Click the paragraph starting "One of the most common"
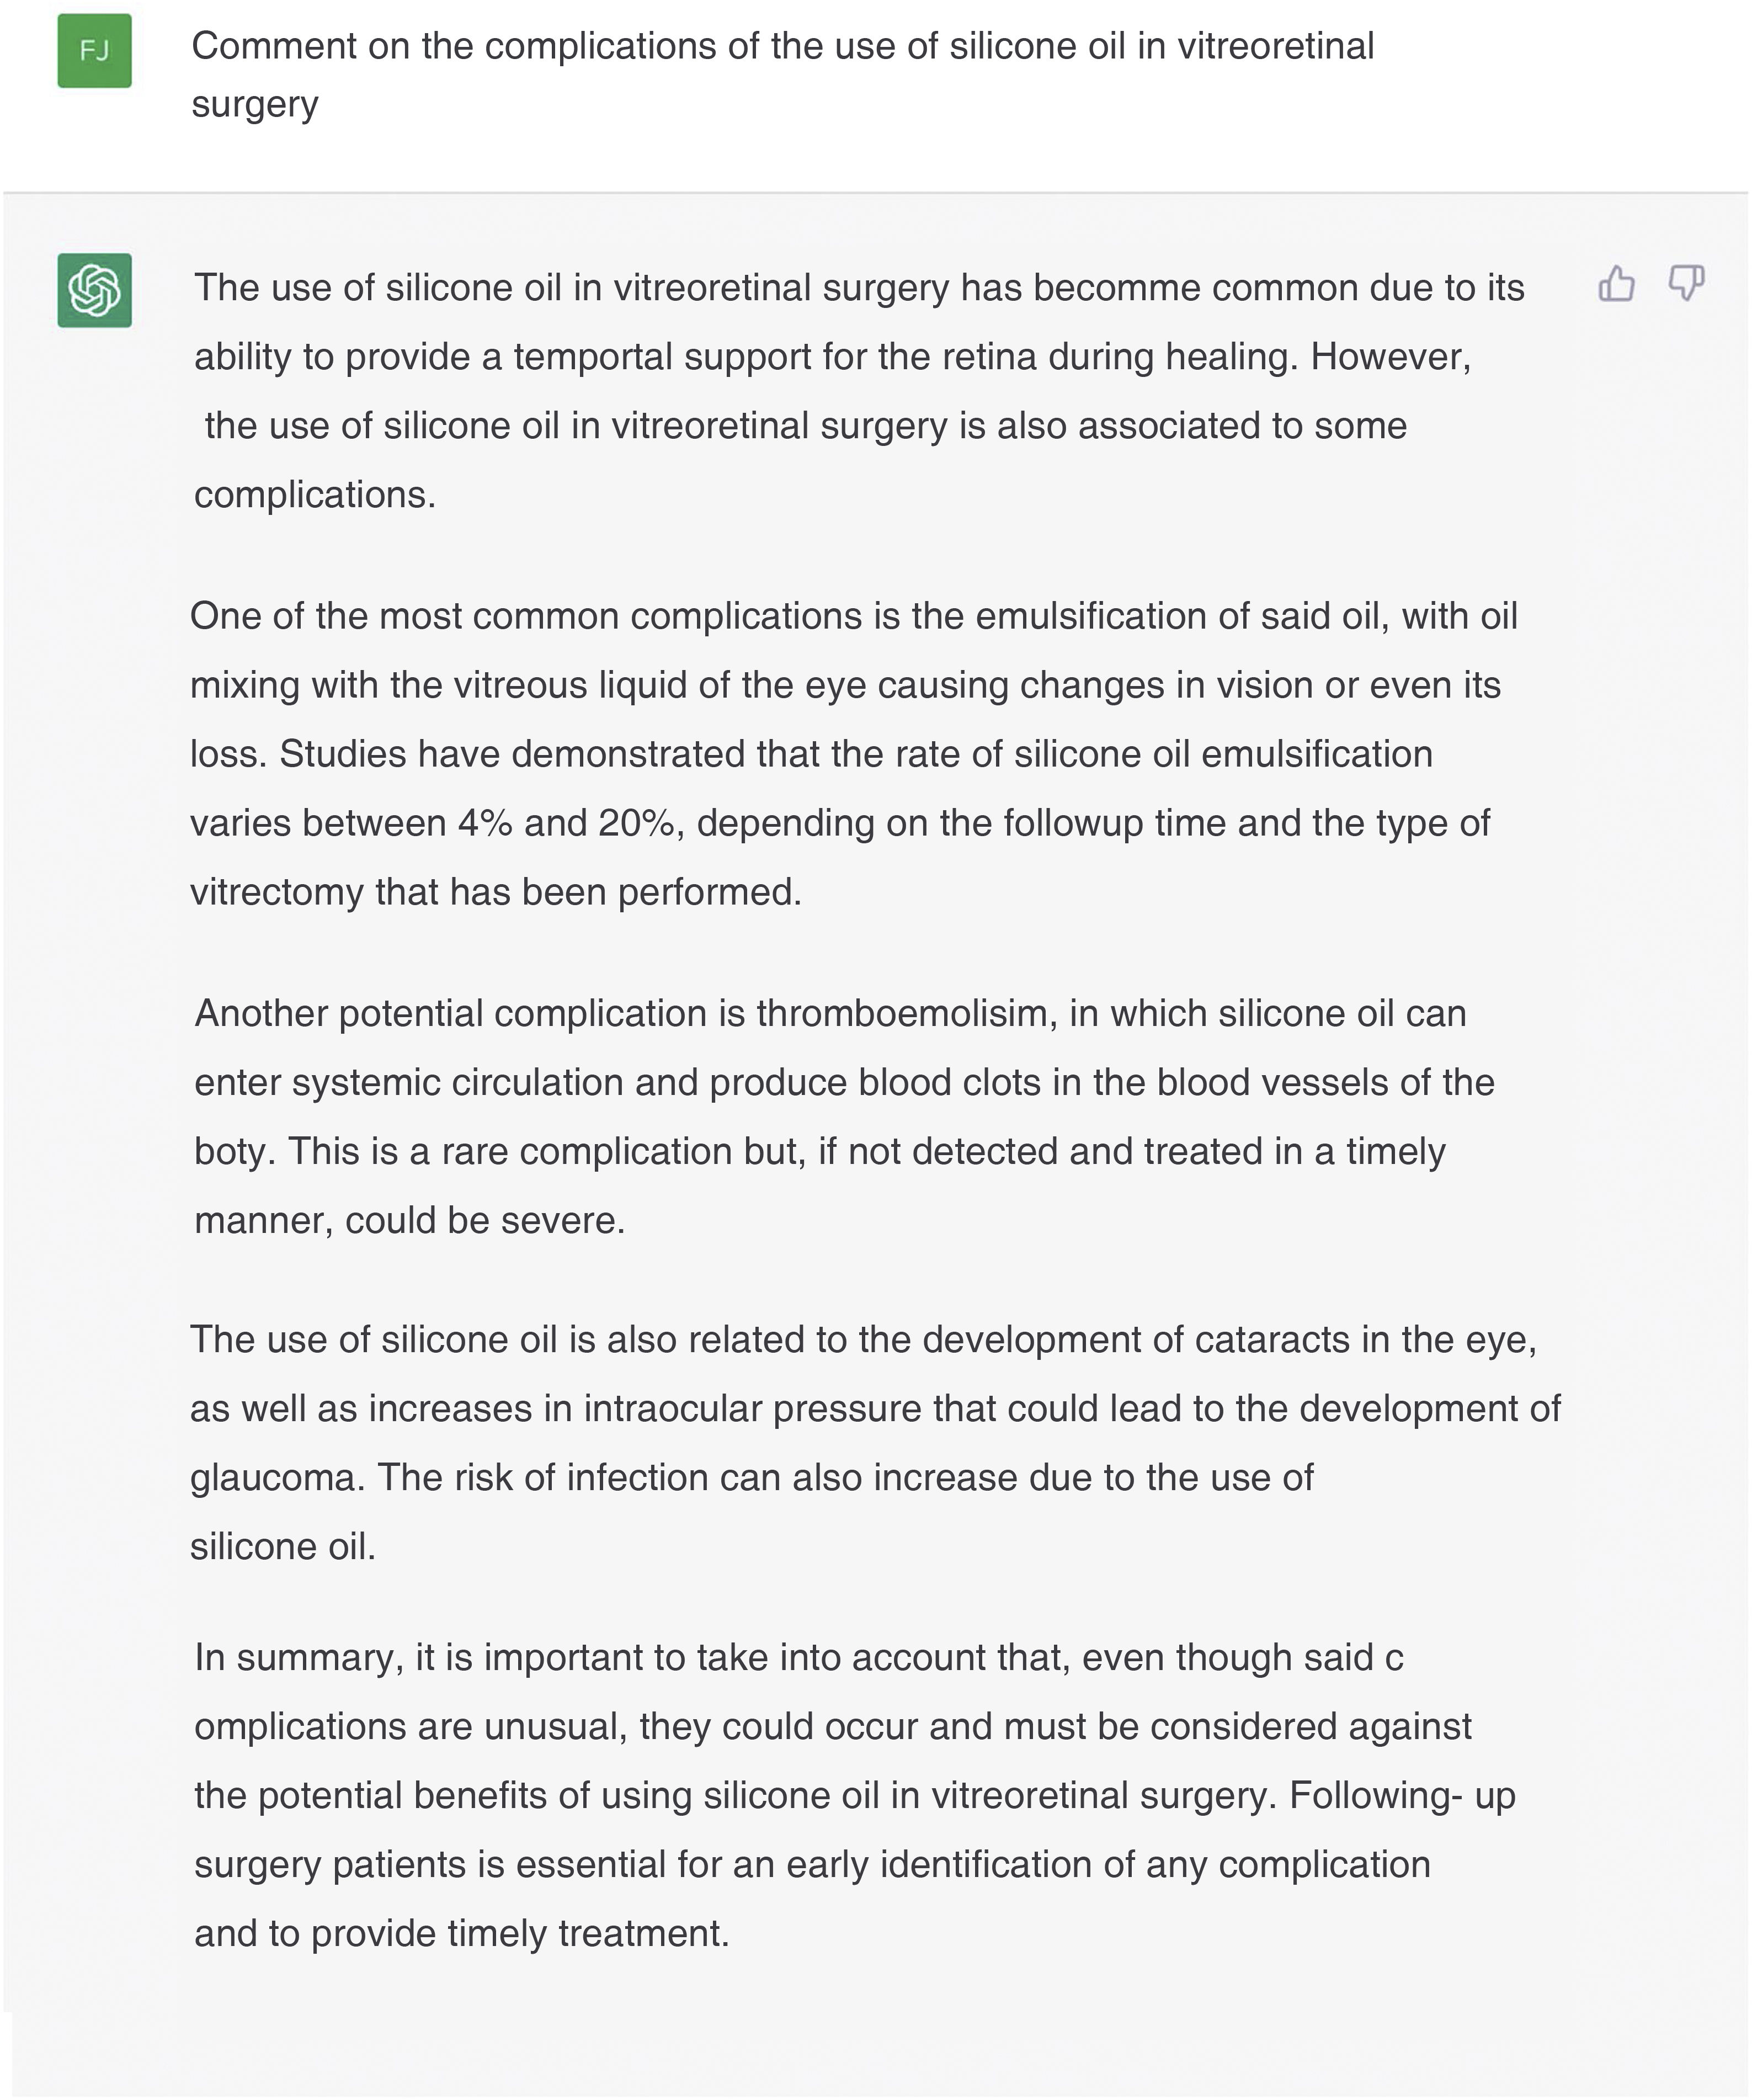The height and width of the screenshot is (2100, 1752). tap(853, 753)
